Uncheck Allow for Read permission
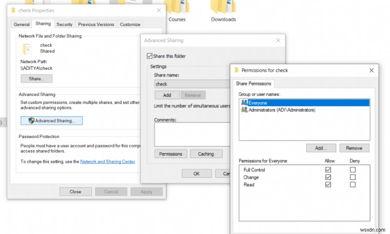This screenshot has width=390, height=234. [x=328, y=184]
